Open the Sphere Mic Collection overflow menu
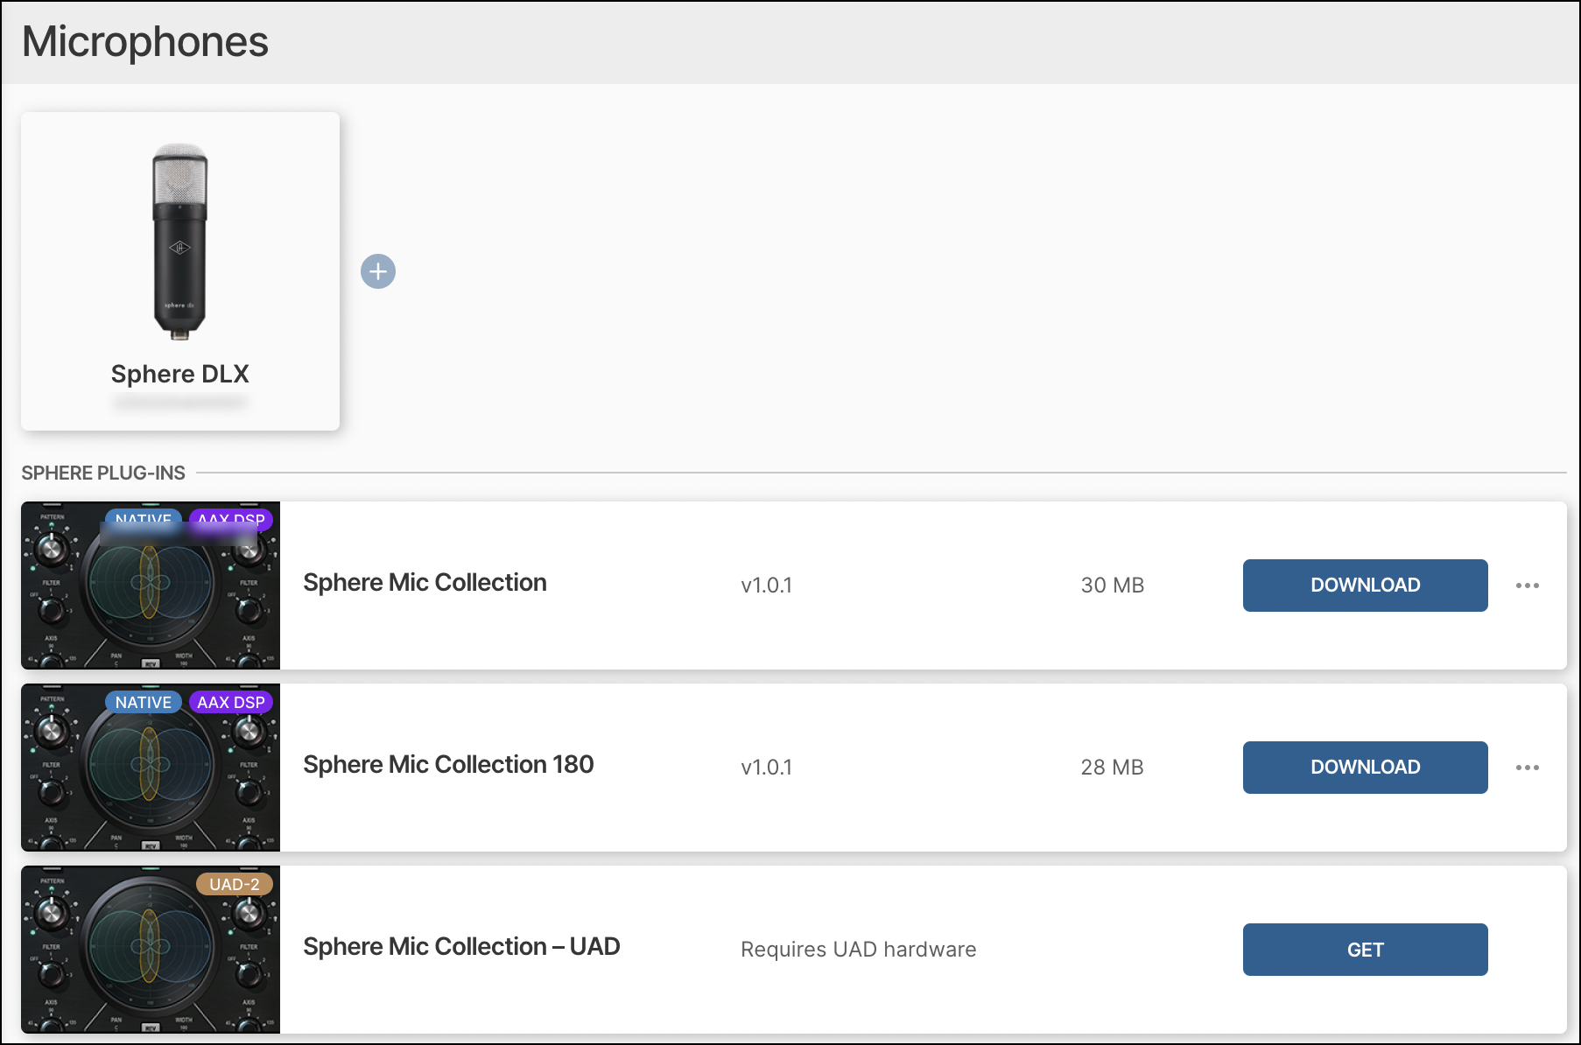The image size is (1581, 1045). click(x=1527, y=586)
